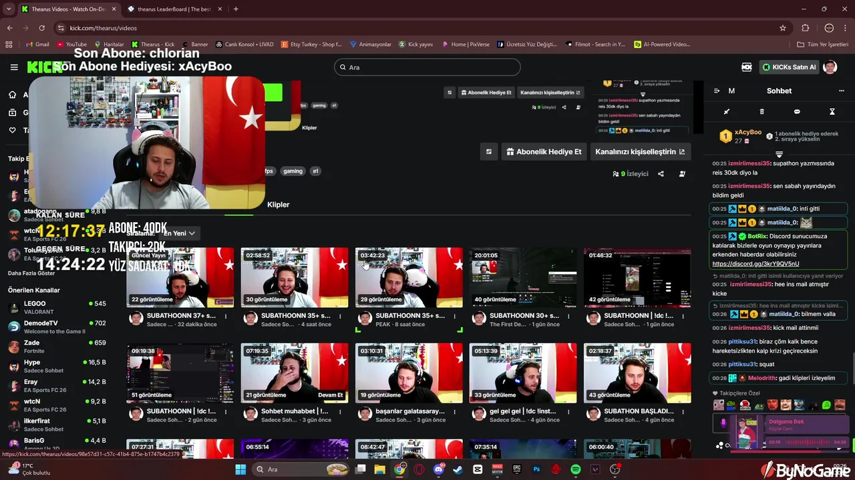The width and height of the screenshot is (855, 480).
Task: Open the Etsy Turkey bookmark
Action: tap(312, 45)
